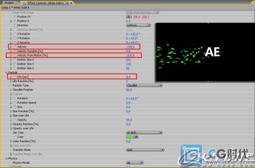Click the Rotation Speed value 0.0
This screenshot has height=168, width=255.
tap(128, 103)
